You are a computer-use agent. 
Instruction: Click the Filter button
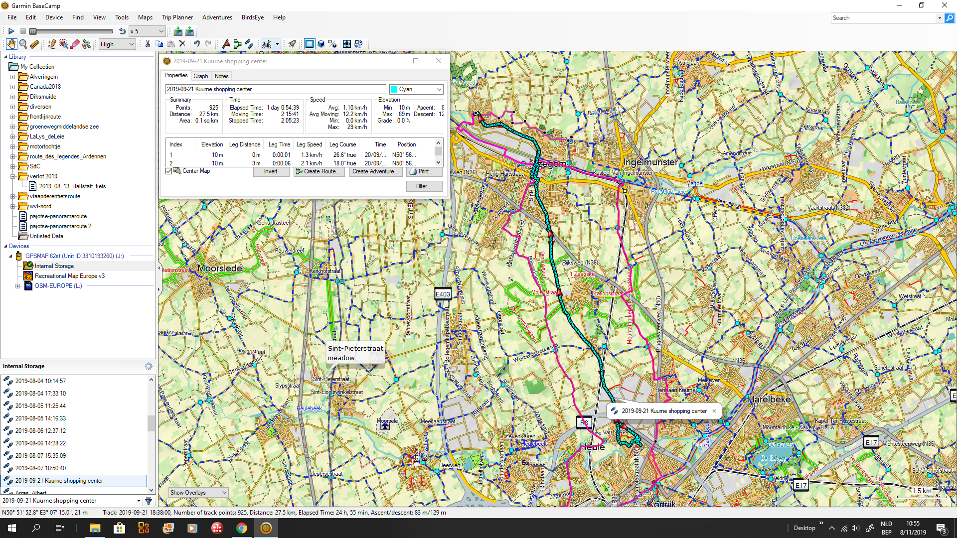click(x=425, y=186)
